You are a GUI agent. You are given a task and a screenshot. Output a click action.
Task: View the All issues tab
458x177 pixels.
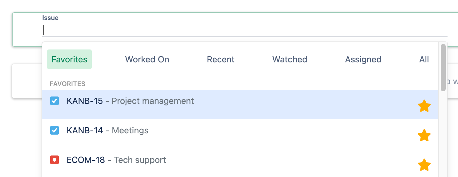point(424,59)
